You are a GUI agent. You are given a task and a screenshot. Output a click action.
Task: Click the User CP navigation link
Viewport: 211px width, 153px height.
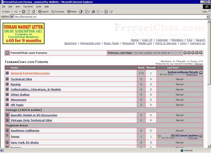(147, 40)
